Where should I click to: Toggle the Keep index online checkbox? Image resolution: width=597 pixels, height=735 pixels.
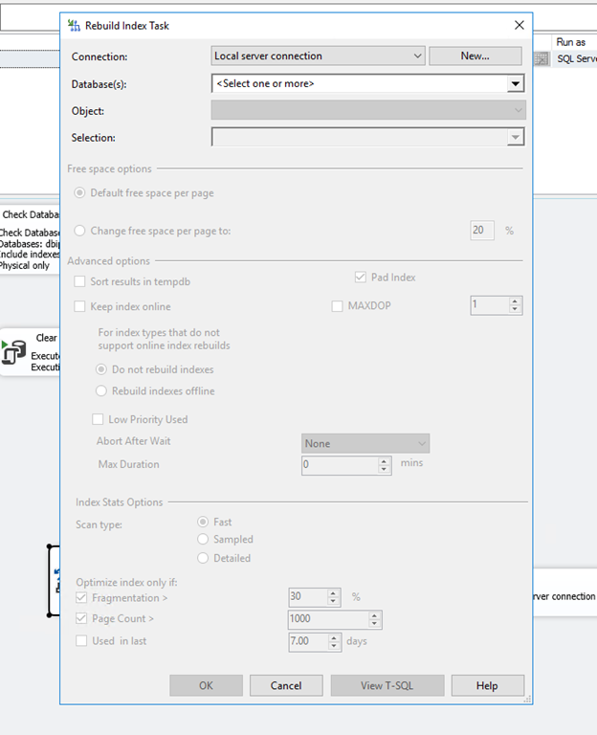(x=80, y=306)
